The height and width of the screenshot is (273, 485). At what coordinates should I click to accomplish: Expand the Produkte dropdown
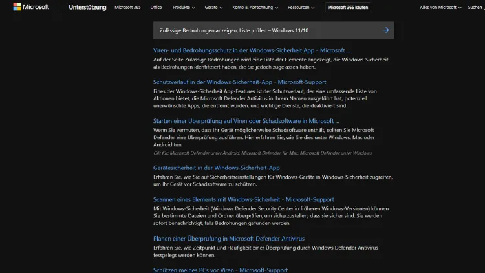[184, 7]
